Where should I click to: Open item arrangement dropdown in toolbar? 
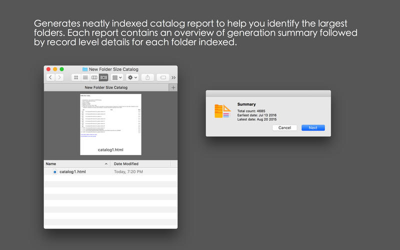(117, 77)
